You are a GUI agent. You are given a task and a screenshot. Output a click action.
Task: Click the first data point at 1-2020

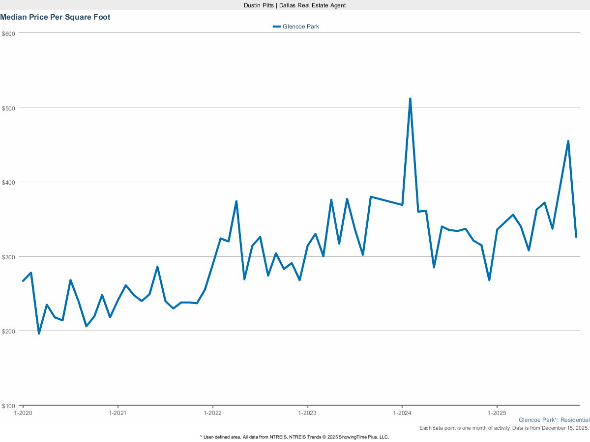pyautogui.click(x=22, y=280)
